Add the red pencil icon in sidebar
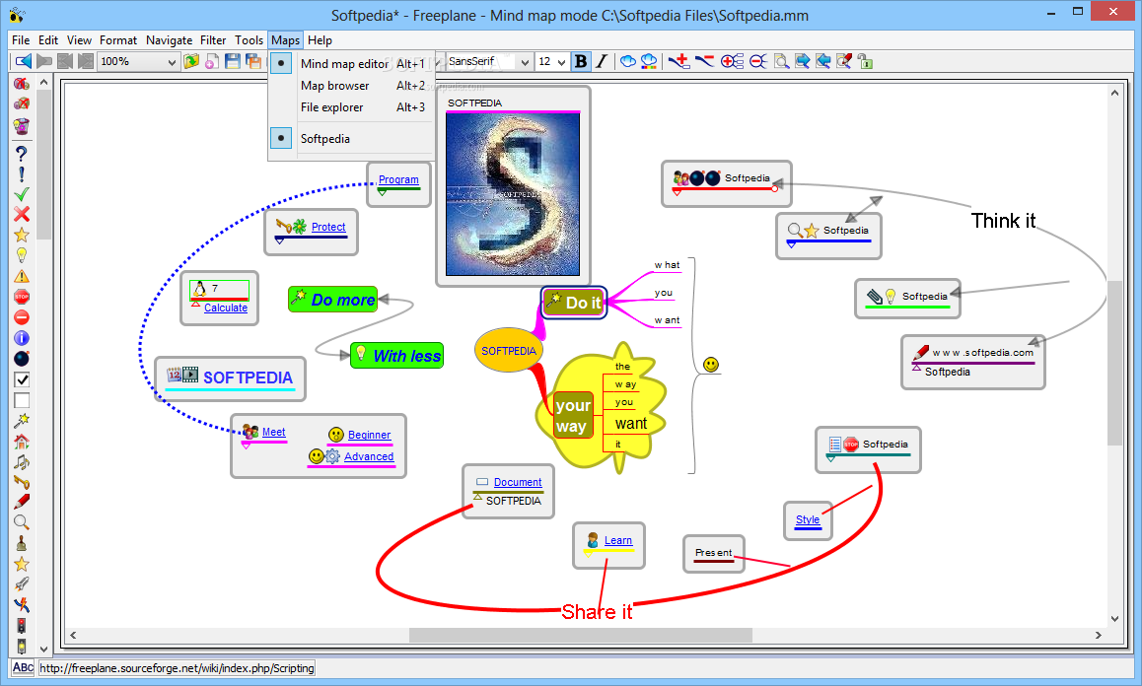1142x686 pixels. click(x=21, y=502)
